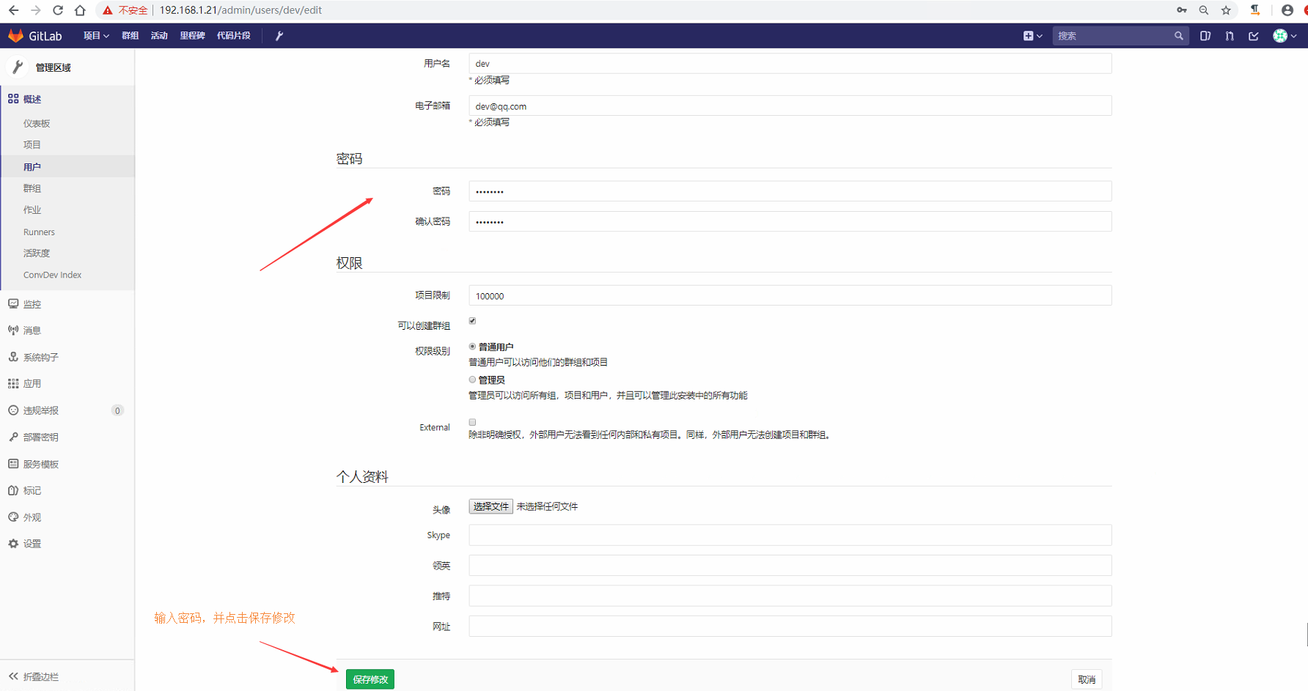Reload the page
This screenshot has height=691, width=1308.
(x=58, y=10)
